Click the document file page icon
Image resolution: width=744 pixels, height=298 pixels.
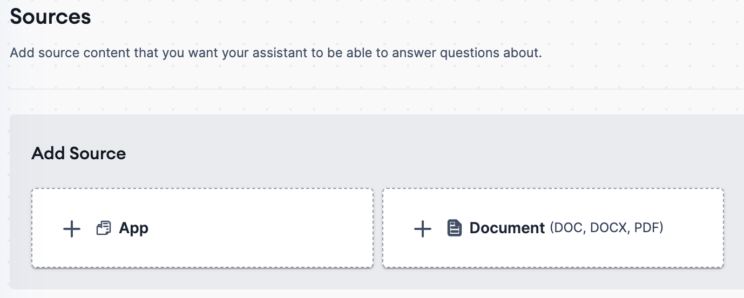click(x=455, y=228)
